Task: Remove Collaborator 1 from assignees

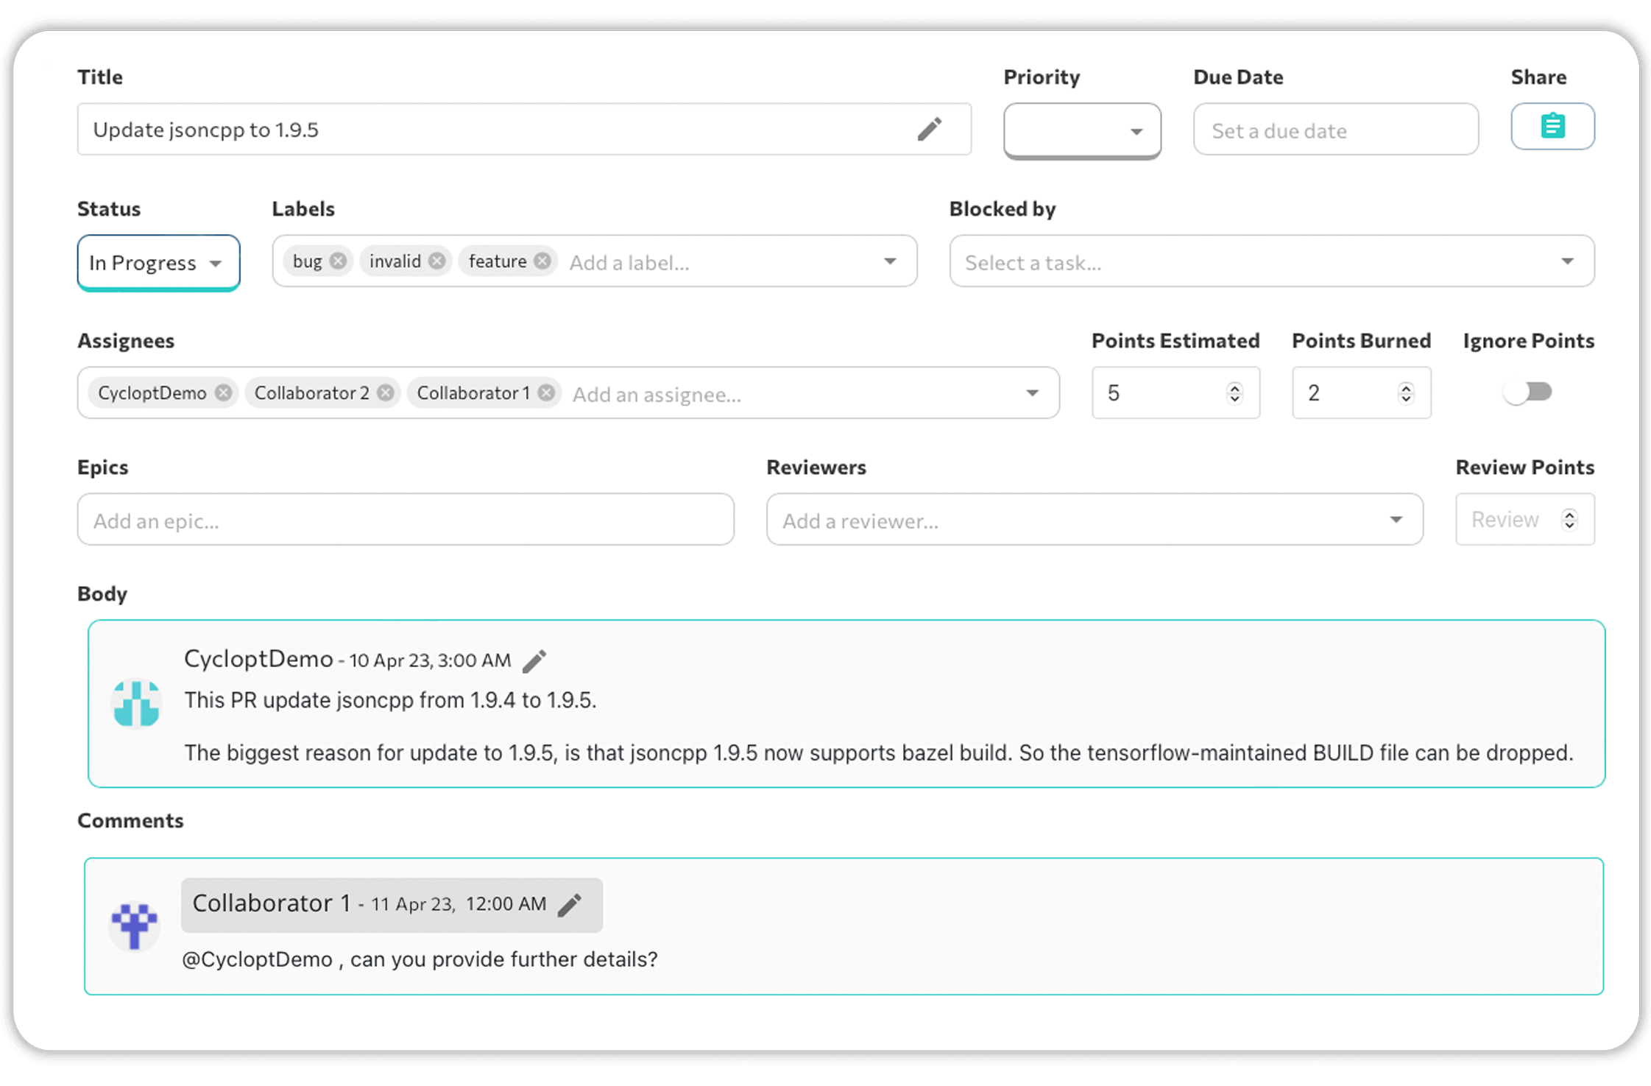Action: 545,392
